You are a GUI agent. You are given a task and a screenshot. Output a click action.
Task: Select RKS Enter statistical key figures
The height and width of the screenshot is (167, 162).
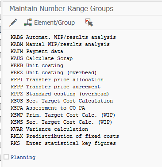point(63,143)
